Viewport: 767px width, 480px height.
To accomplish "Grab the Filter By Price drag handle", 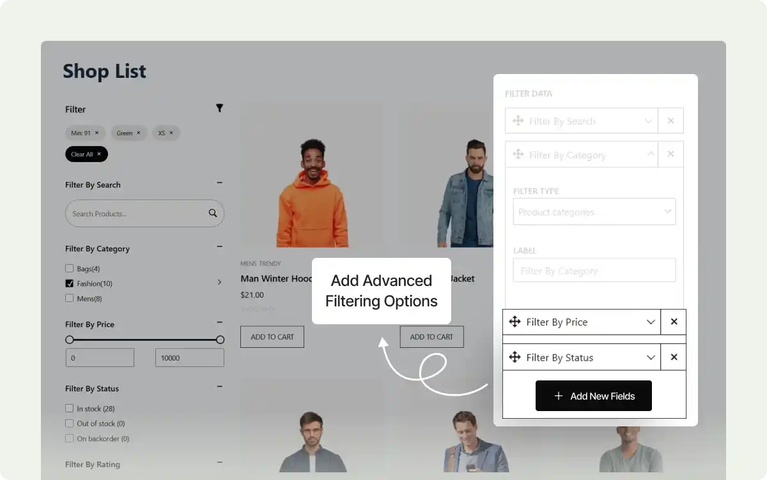I will pyautogui.click(x=515, y=322).
